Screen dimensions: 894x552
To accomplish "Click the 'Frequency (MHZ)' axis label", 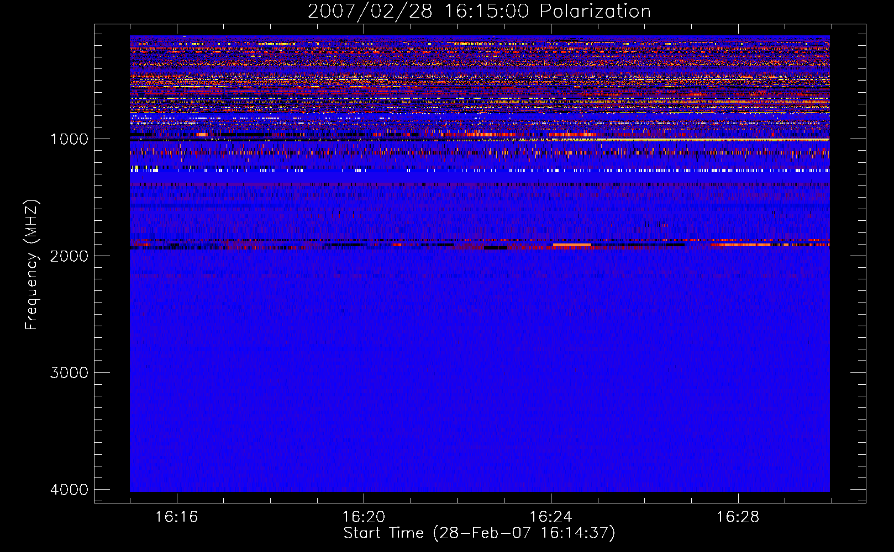I will (x=31, y=265).
